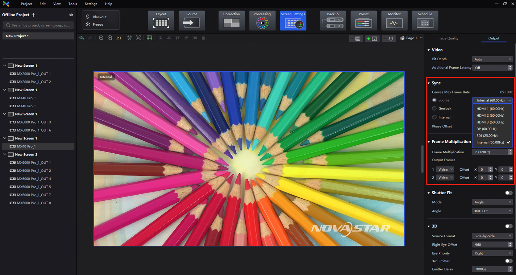The height and width of the screenshot is (275, 516).
Task: Toggle the eye icon next to Offline Project
Action: click(71, 15)
